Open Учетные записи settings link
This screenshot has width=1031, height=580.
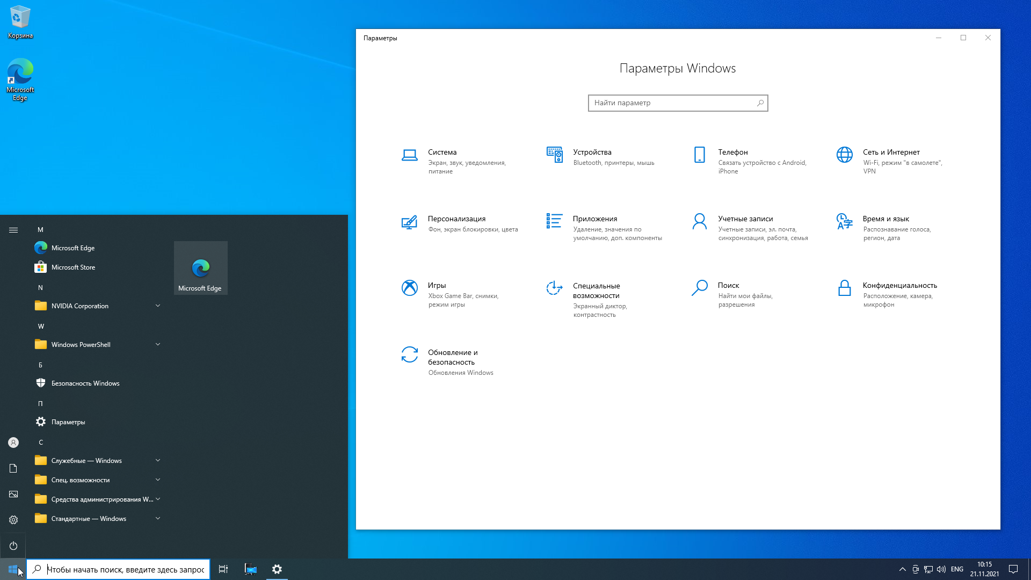click(745, 219)
